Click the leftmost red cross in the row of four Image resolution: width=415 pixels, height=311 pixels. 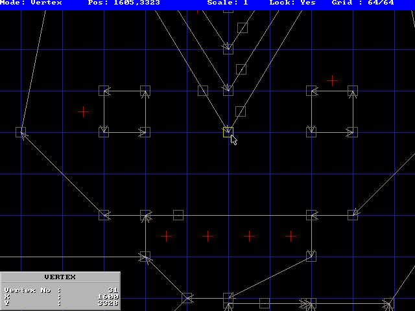(166, 236)
